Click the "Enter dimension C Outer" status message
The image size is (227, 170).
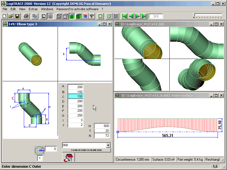point(22,167)
